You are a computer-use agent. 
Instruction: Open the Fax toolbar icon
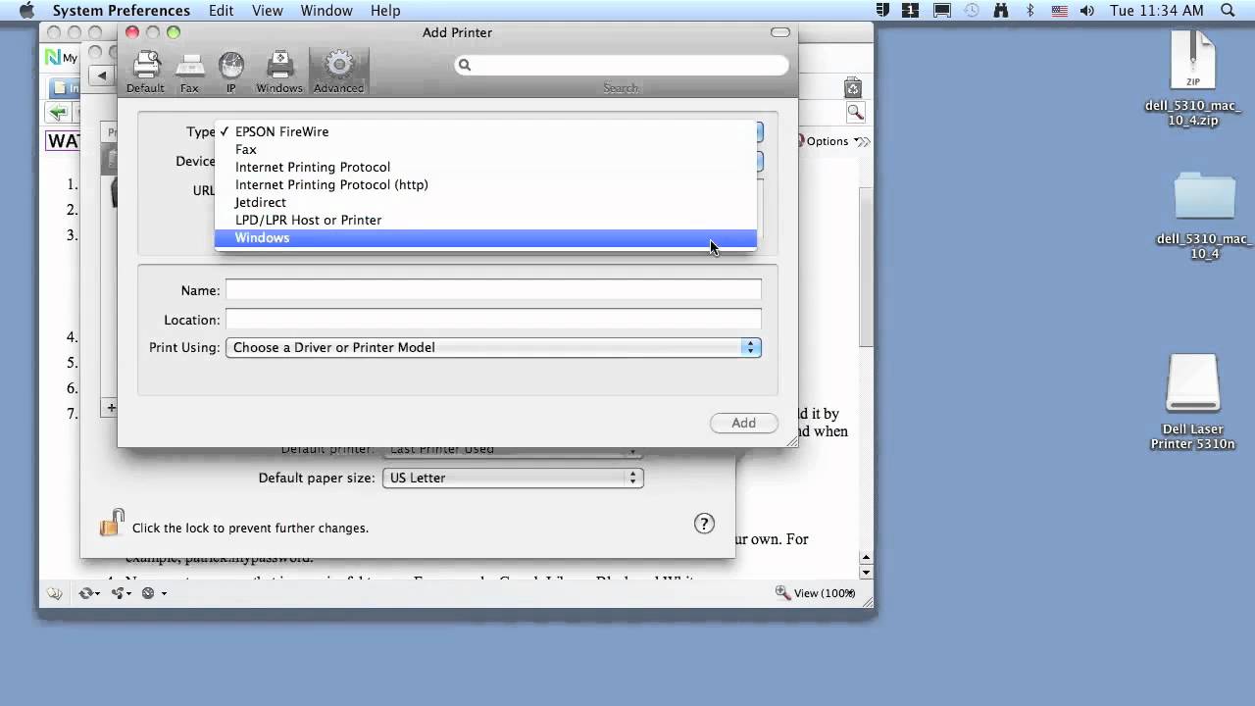(189, 72)
